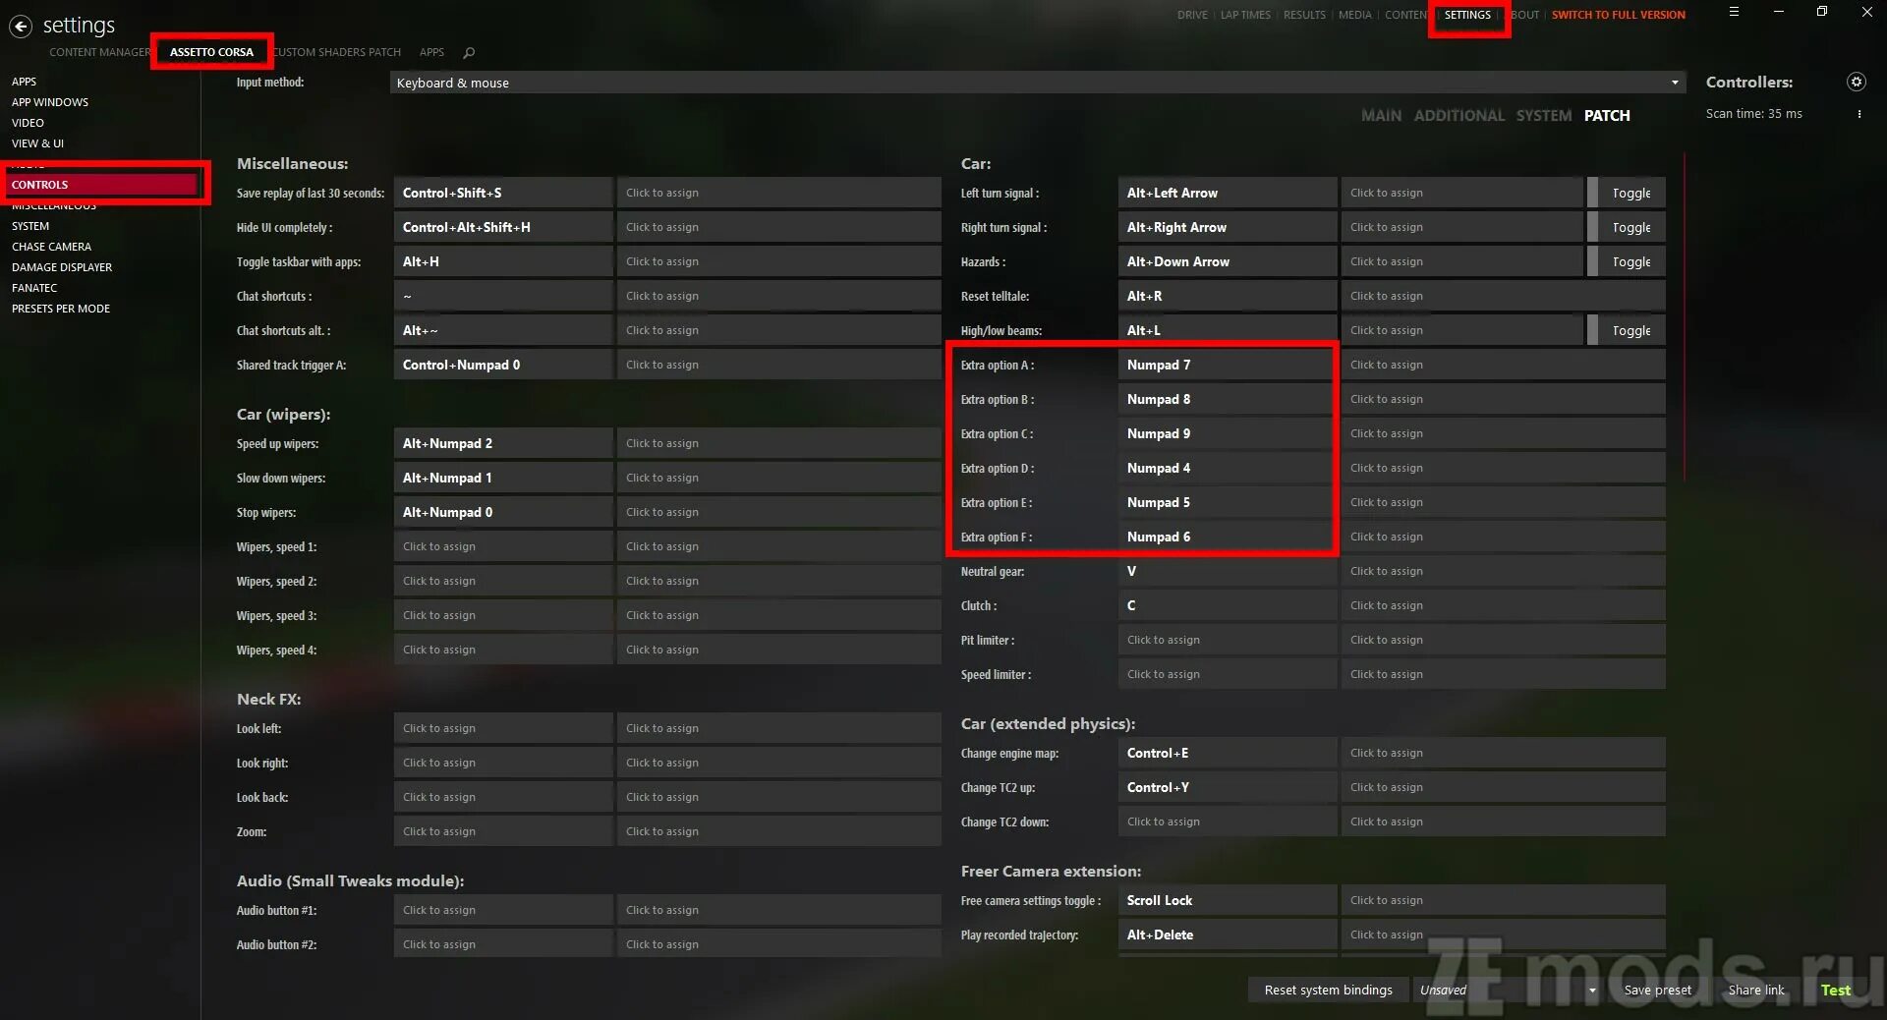The height and width of the screenshot is (1020, 1887).
Task: Click Extra option D Numpad 4 binding
Action: (1228, 468)
